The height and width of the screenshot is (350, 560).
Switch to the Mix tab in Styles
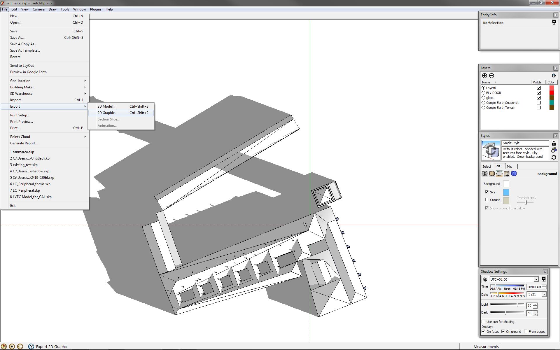coord(509,167)
